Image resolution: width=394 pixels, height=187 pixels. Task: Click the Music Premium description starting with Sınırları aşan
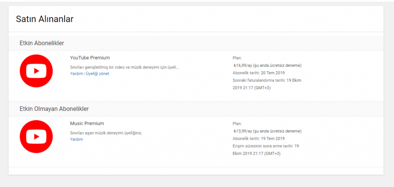[x=106, y=133]
